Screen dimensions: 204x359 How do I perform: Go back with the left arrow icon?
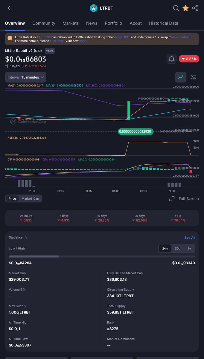[x=9, y=8]
